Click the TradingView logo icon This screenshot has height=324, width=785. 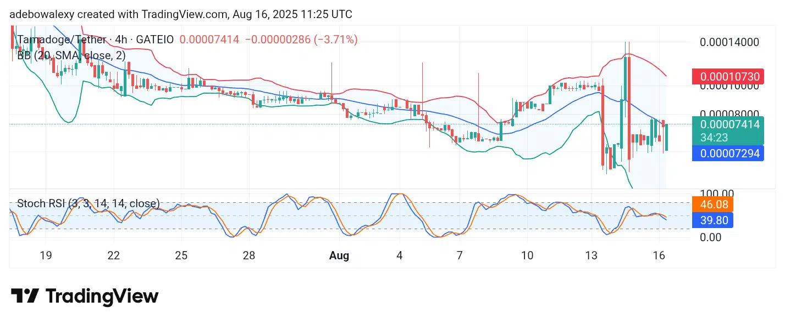(25, 297)
